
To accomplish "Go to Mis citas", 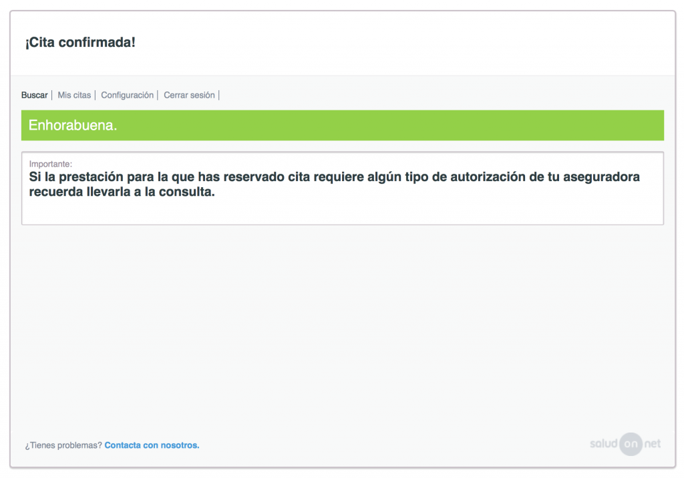I will [x=74, y=95].
